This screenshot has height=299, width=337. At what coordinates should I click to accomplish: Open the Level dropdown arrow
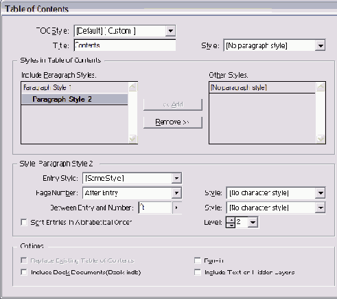pos(253,222)
